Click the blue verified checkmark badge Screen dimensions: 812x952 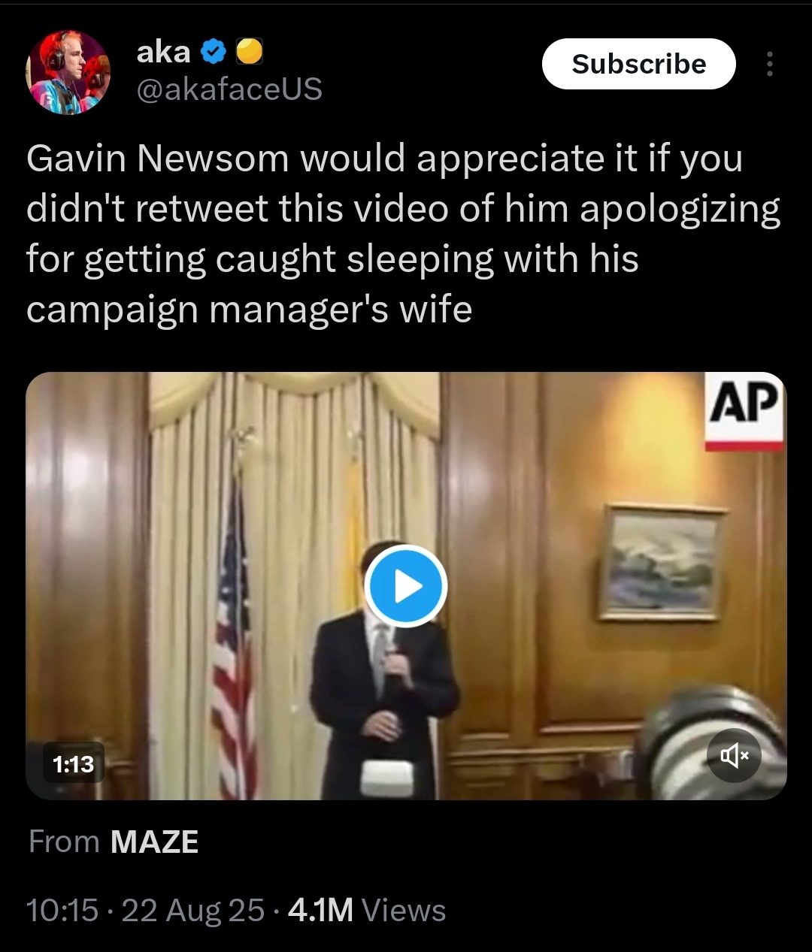[214, 52]
